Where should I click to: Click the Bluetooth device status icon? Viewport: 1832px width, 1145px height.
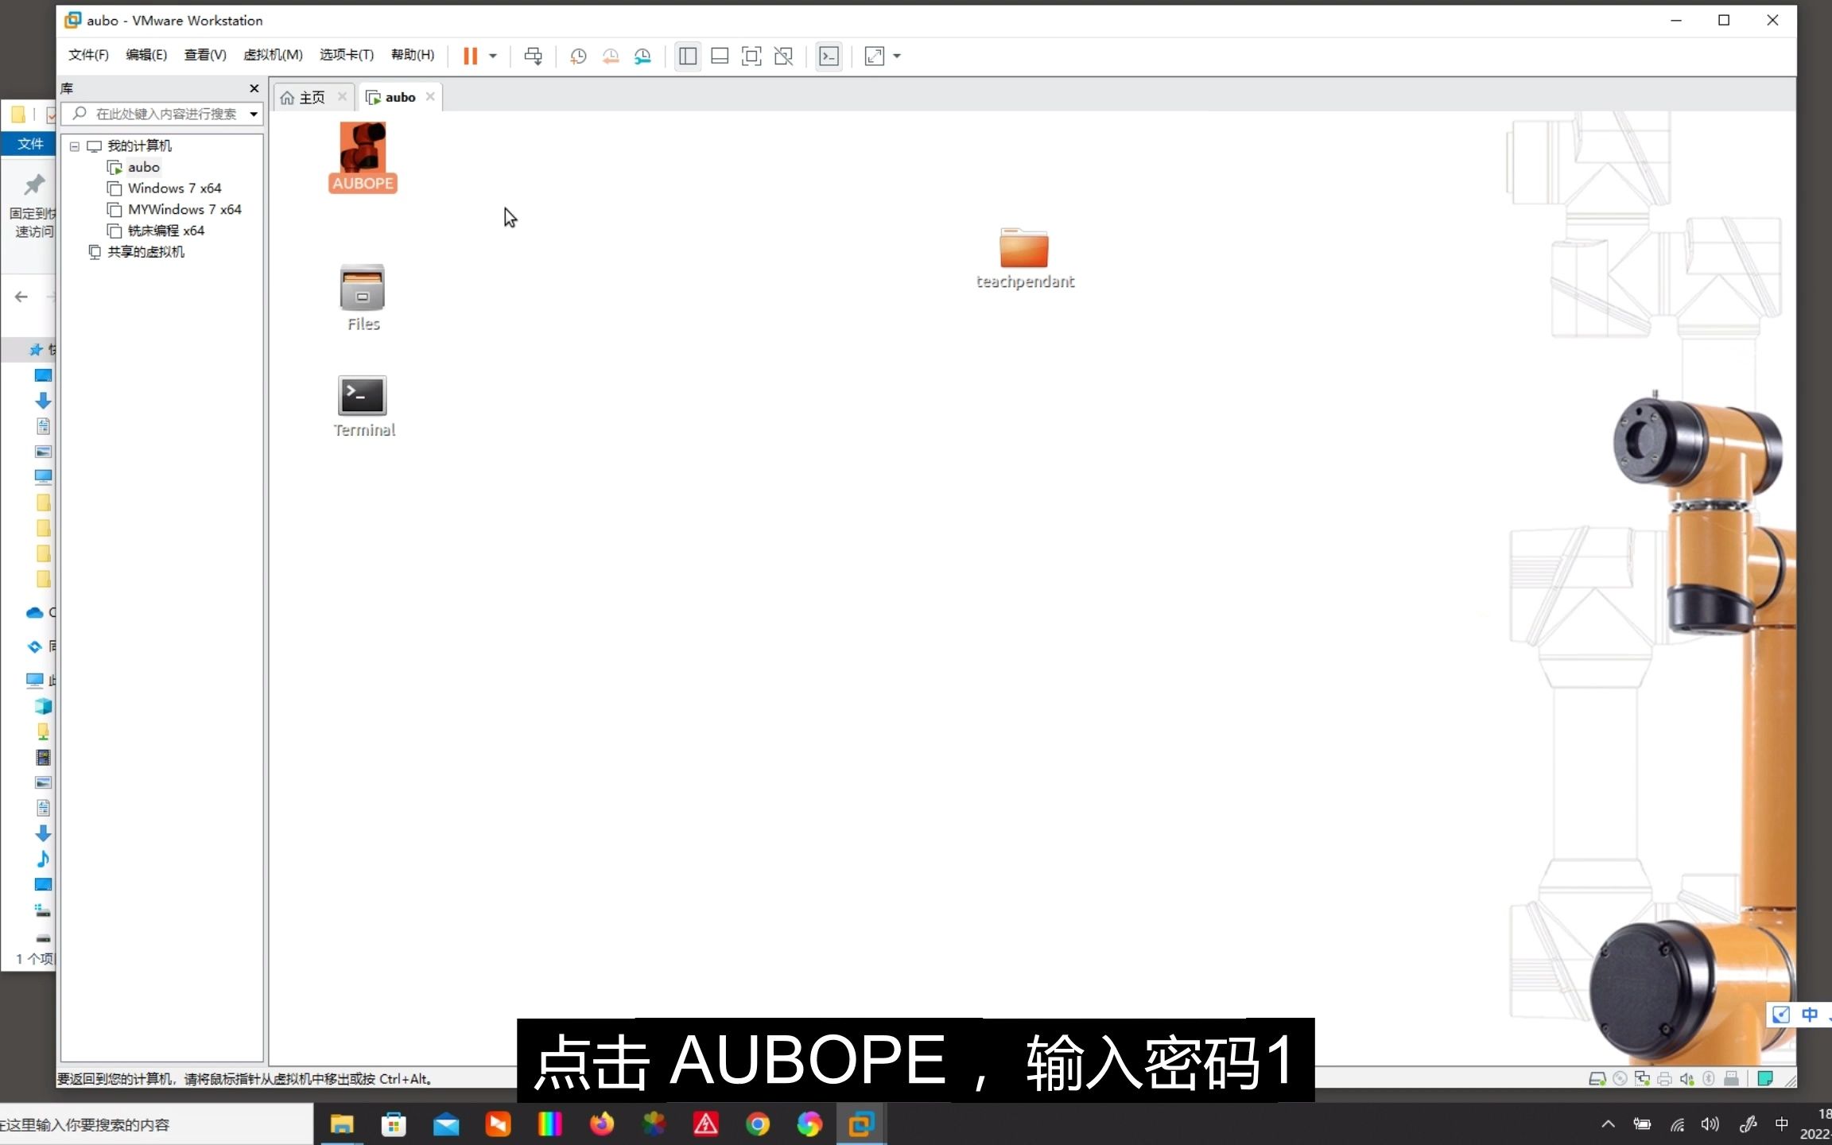point(1709,1079)
